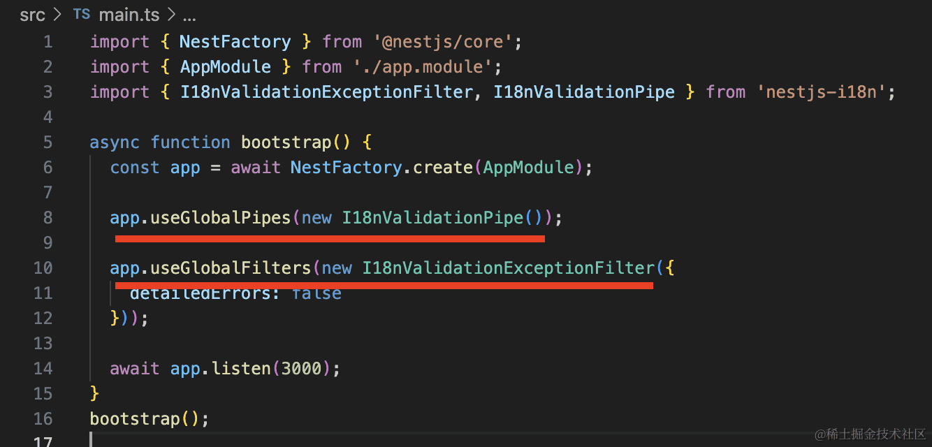Click the TS file icon in breadcrumb

[81, 15]
